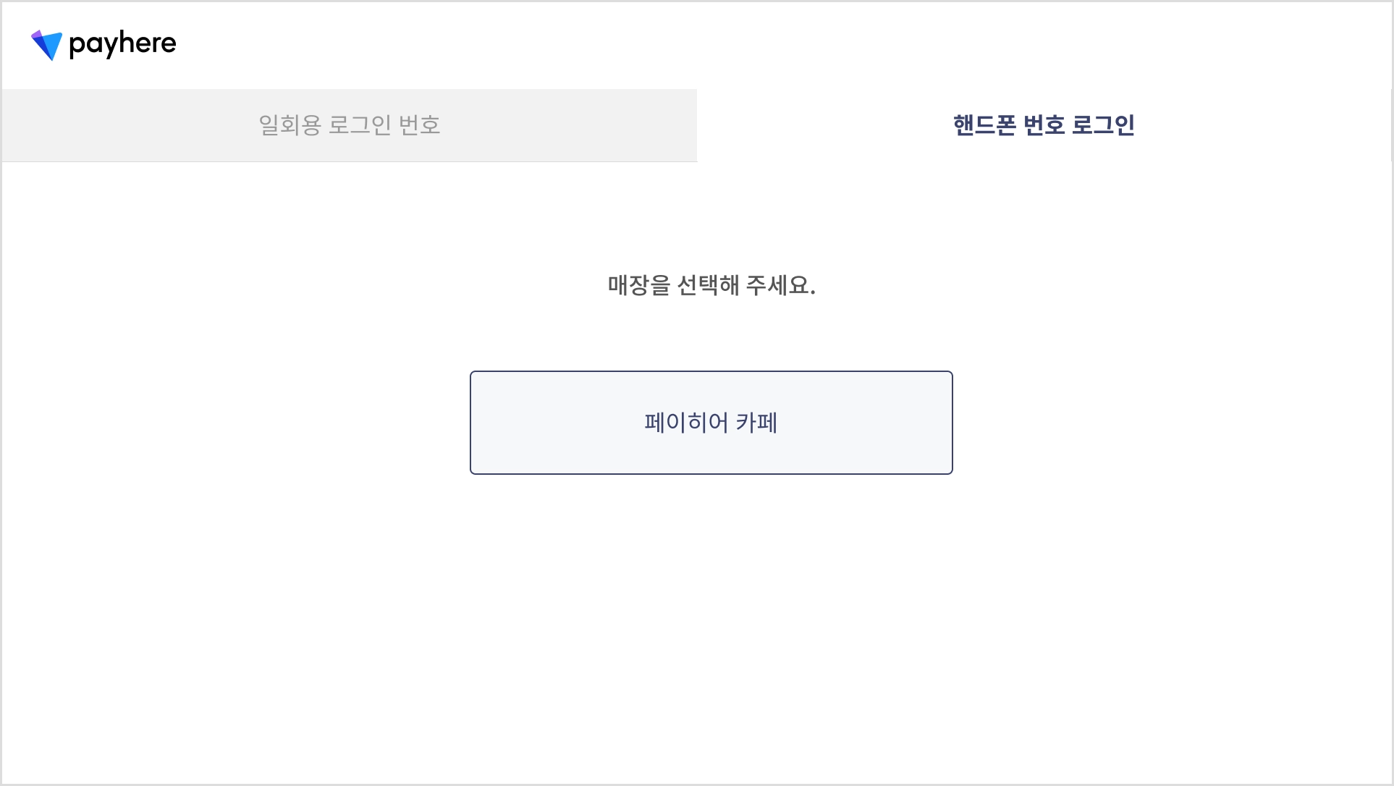This screenshot has width=1394, height=786.
Task: Click the payhere triangle logo icon
Action: click(x=46, y=45)
